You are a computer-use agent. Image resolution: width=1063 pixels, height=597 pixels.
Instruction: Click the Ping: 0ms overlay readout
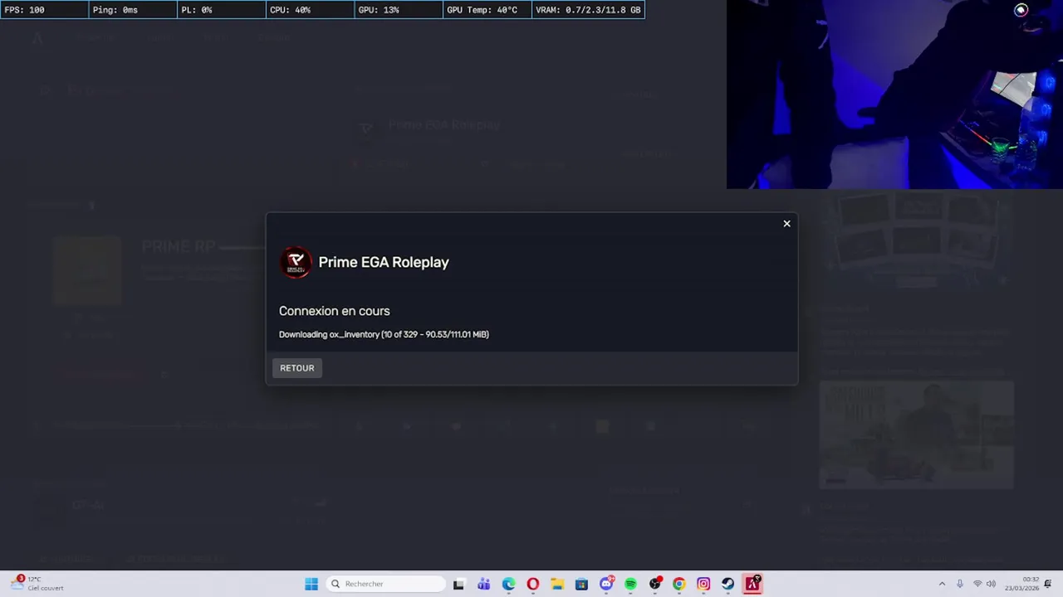133,10
